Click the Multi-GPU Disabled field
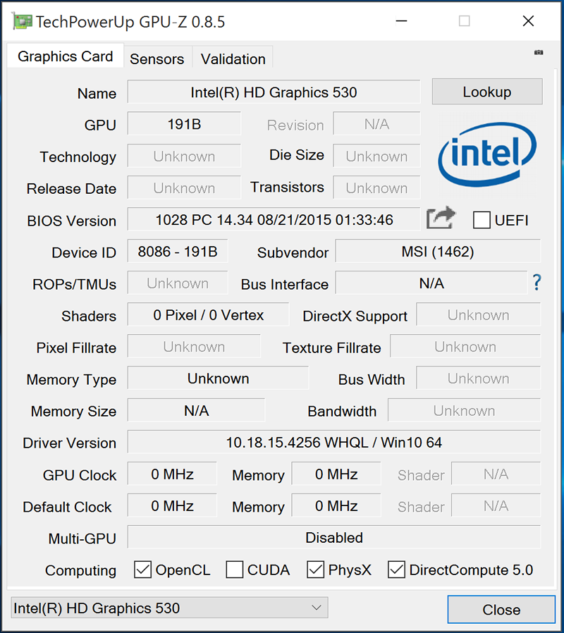The width and height of the screenshot is (564, 633). coord(334,537)
